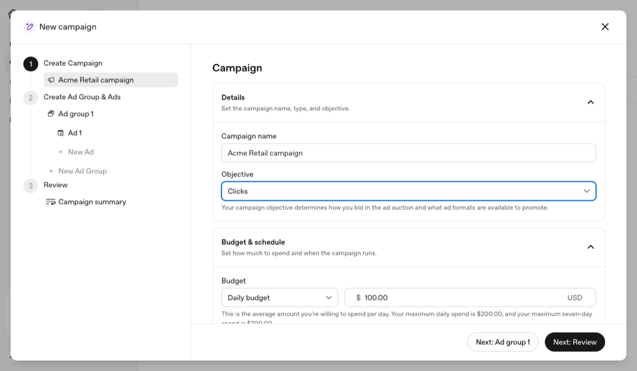Click the Next: Review button
The image size is (637, 371).
point(575,342)
